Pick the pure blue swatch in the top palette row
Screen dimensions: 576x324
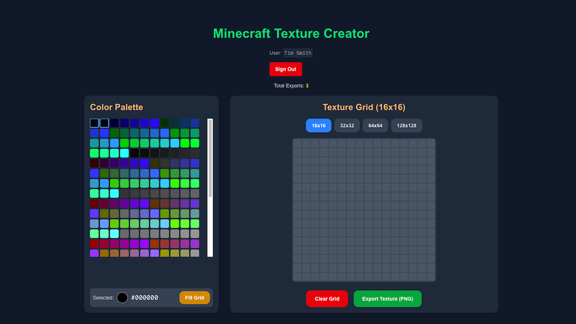pyautogui.click(x=154, y=123)
